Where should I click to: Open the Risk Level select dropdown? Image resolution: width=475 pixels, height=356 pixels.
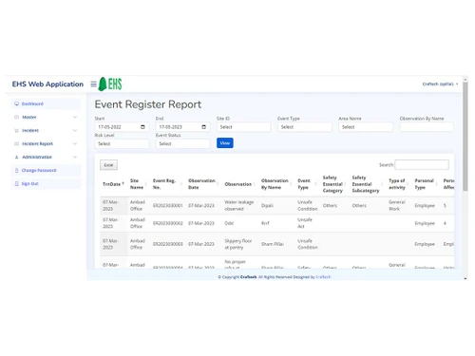122,143
